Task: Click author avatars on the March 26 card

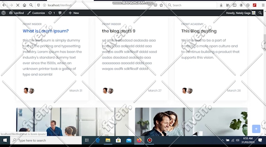Action: [x=187, y=91]
